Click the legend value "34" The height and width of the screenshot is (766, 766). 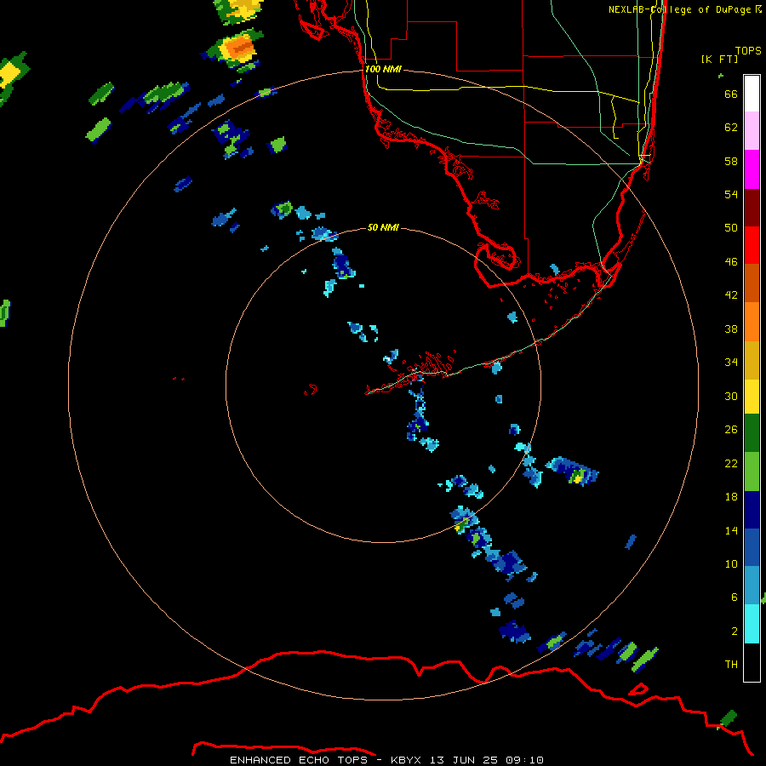[731, 362]
